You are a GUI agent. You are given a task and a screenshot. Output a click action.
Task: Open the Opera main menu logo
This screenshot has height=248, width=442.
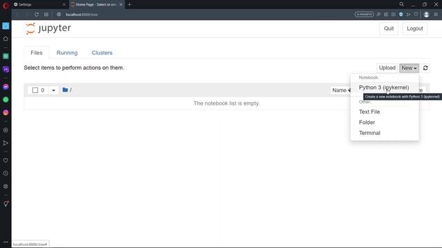(x=6, y=5)
